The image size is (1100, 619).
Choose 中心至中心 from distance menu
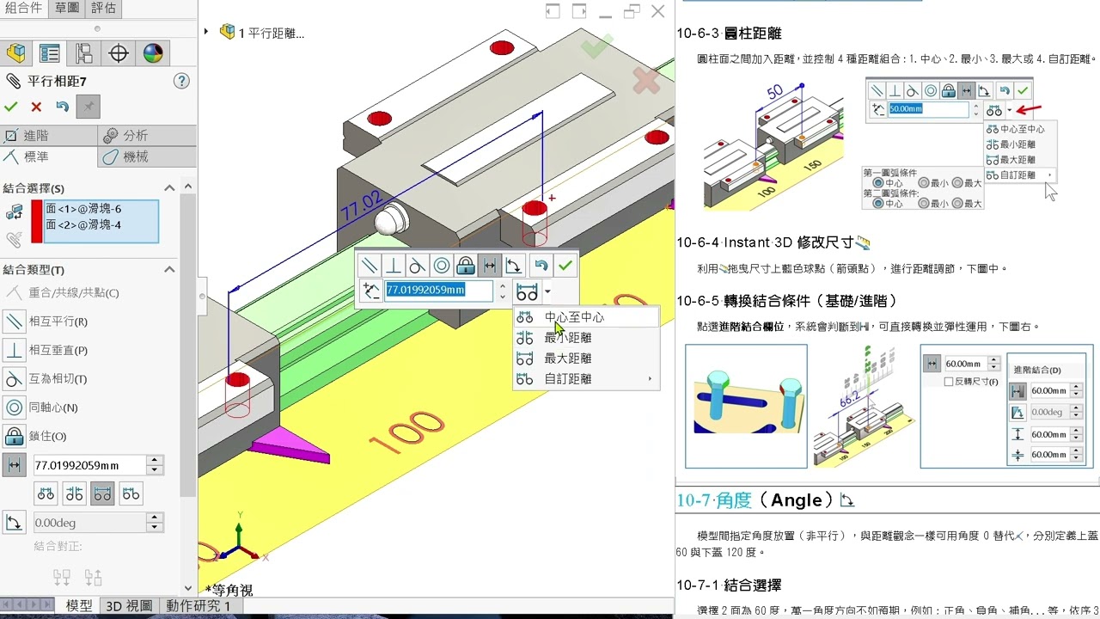pyautogui.click(x=586, y=317)
